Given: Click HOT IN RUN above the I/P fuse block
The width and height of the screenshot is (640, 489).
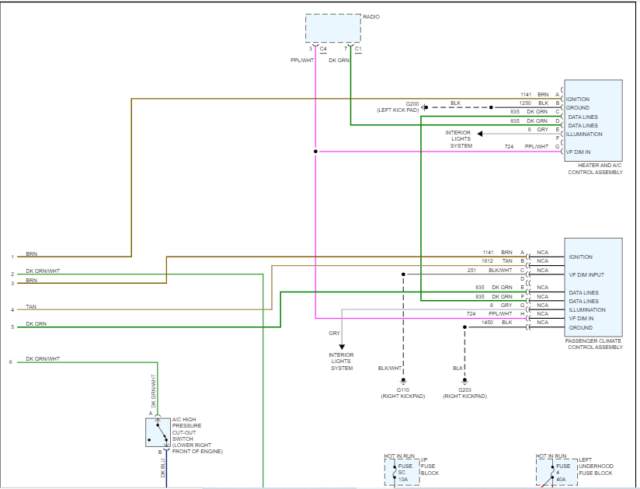Looking at the screenshot, I should coord(399,456).
